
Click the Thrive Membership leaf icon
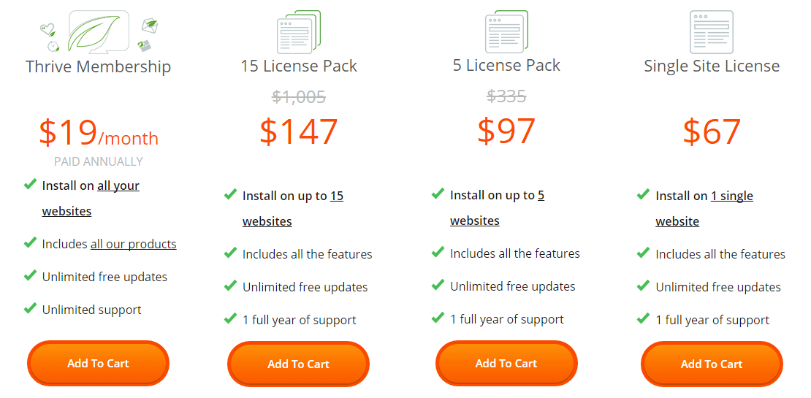pos(98,31)
